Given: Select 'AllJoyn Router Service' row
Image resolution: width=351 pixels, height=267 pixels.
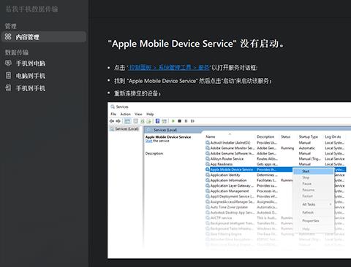Looking at the screenshot, I should coord(275,158).
